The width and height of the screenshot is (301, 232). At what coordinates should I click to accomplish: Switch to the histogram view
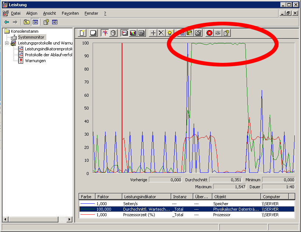[133, 33]
